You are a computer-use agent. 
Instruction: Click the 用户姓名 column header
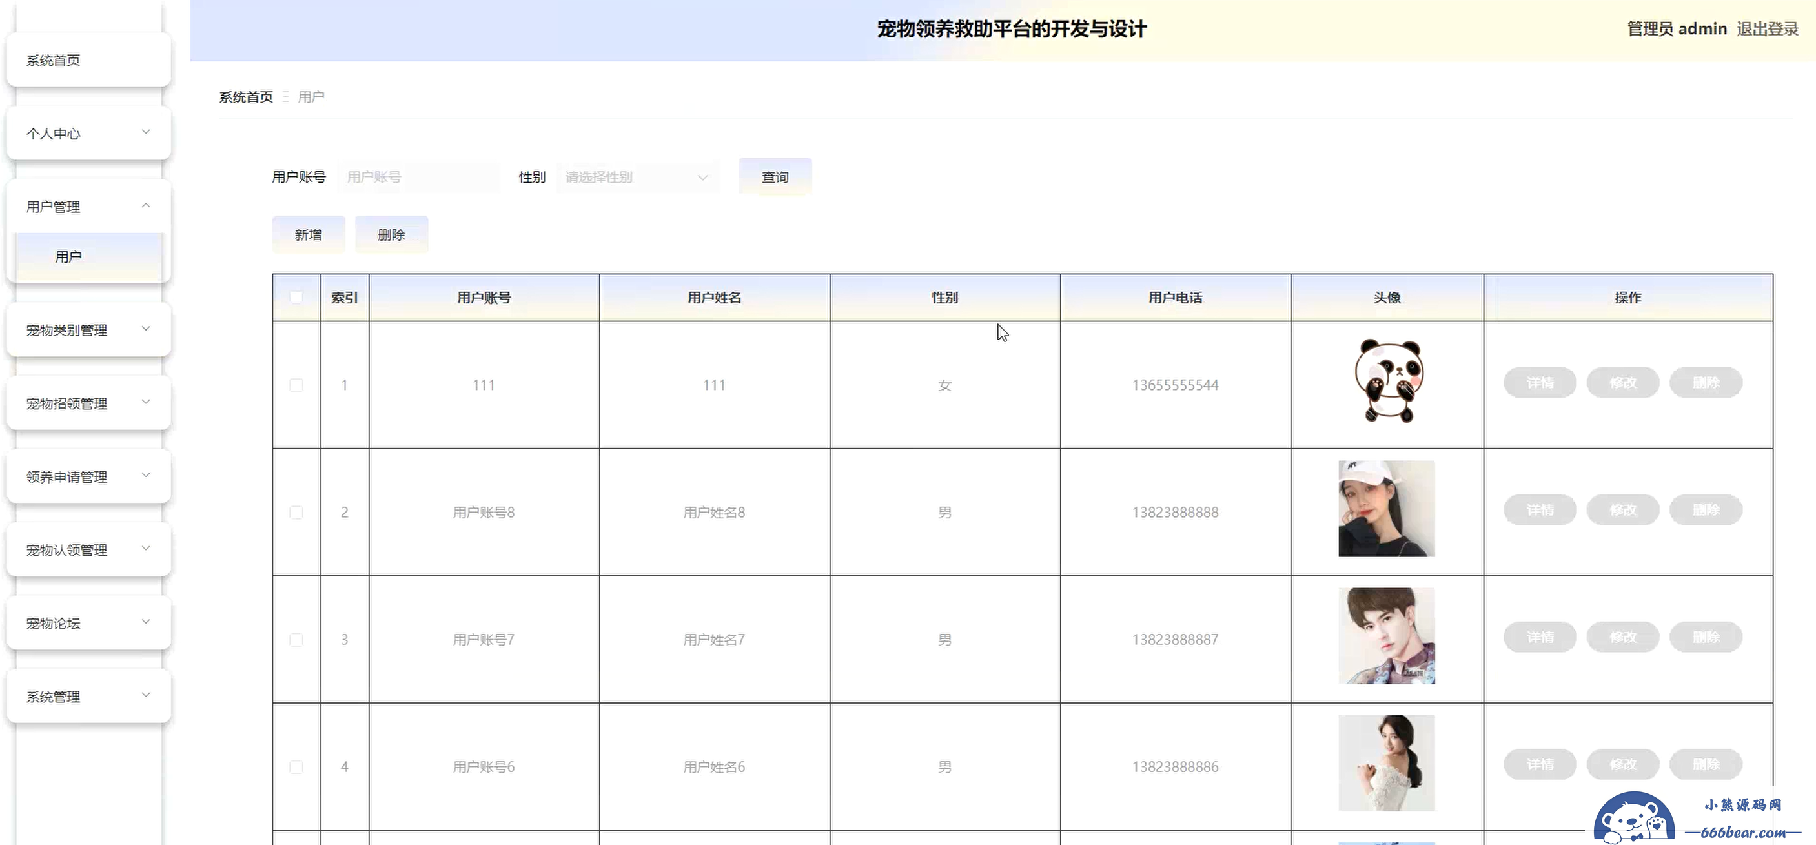click(x=714, y=298)
